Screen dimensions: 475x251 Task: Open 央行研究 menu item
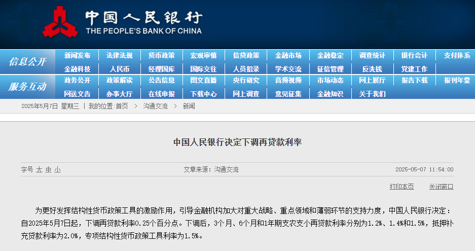click(x=246, y=80)
